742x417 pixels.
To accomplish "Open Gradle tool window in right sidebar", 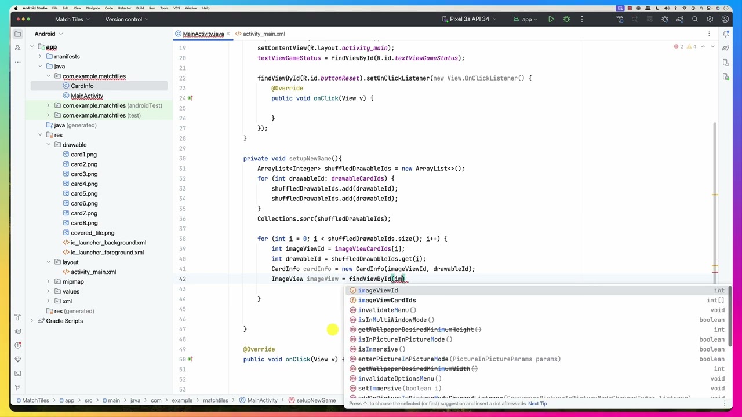I will (x=725, y=48).
